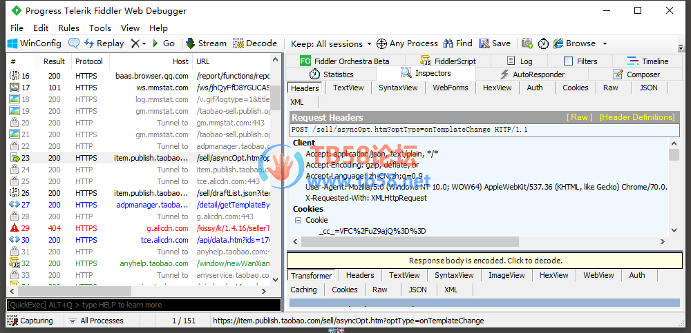
Task: Open the Statistics tab
Action: pyautogui.click(x=332, y=74)
